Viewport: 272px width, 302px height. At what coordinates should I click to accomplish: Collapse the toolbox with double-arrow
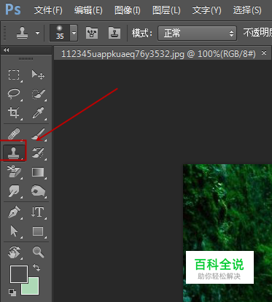(x=7, y=50)
